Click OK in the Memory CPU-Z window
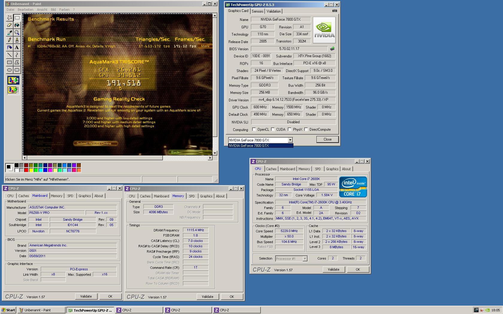The height and width of the screenshot is (314, 503). [232, 297]
